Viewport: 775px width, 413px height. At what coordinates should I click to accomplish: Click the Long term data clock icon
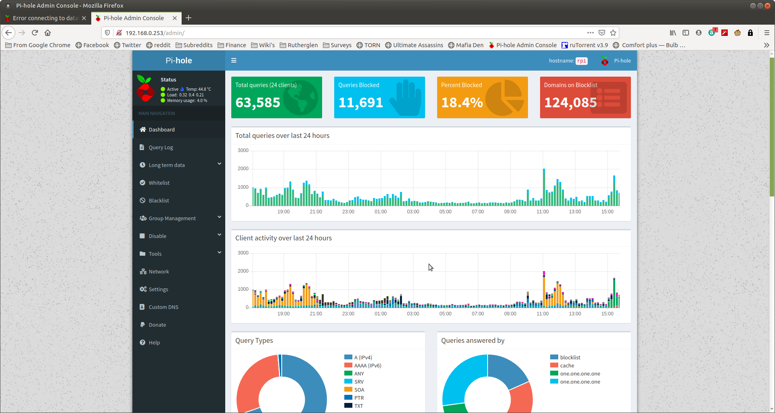(x=142, y=165)
